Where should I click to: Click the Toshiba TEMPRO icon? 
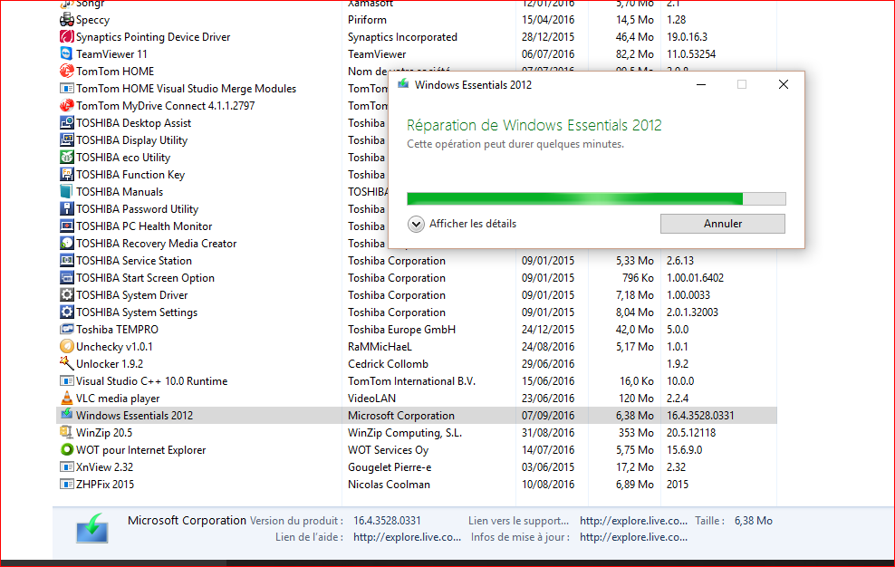[67, 330]
